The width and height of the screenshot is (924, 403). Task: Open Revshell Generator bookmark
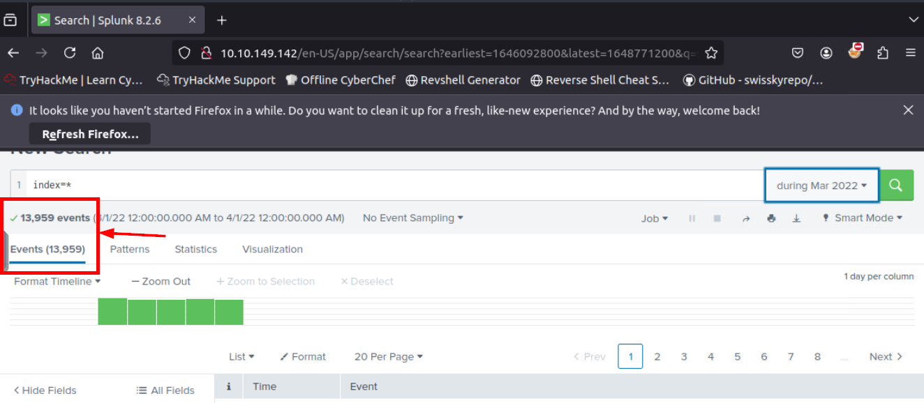click(463, 80)
